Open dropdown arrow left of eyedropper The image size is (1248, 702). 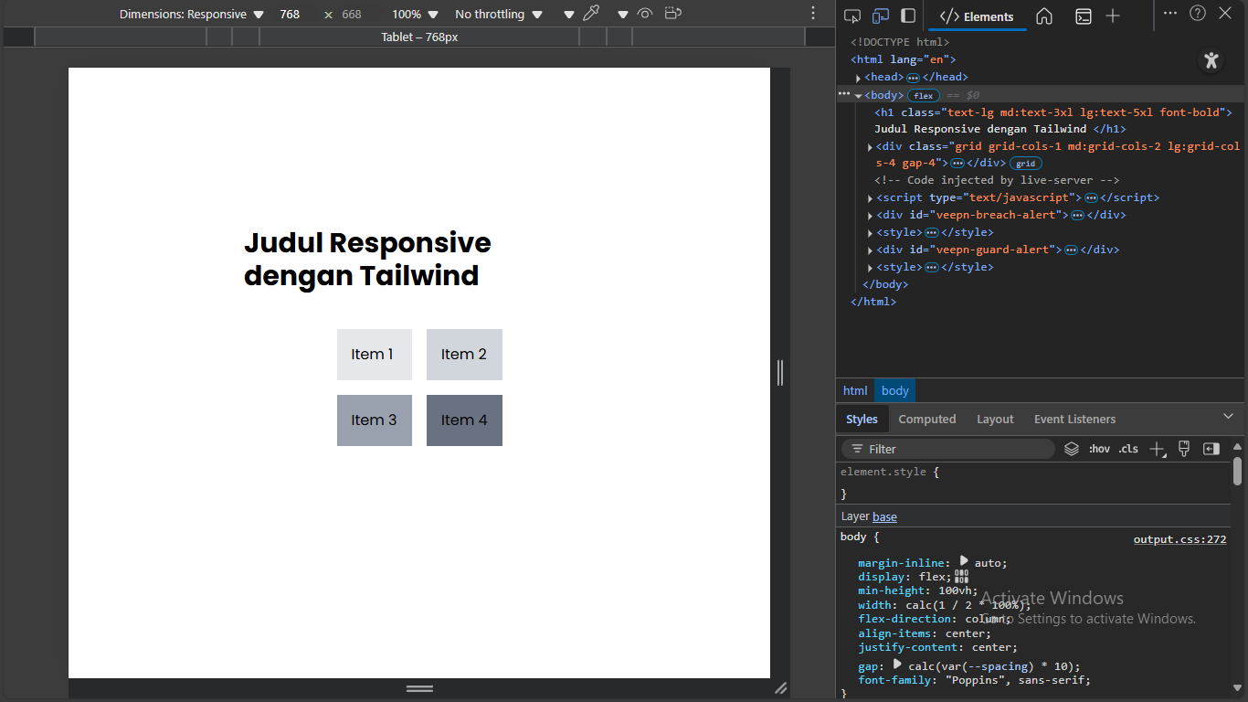tap(569, 15)
